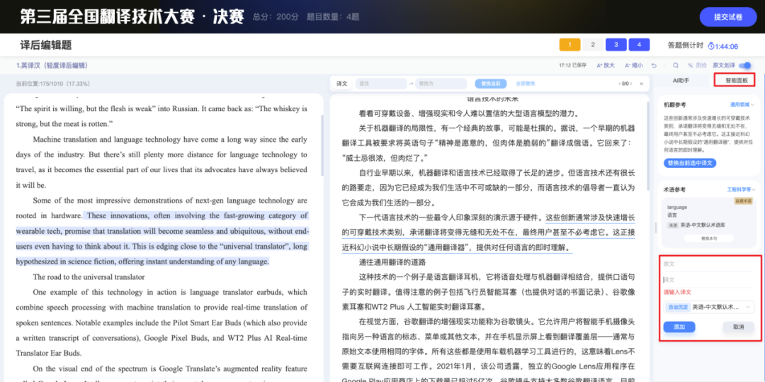Click the side panel resize handle
This screenshot has width=765, height=382.
tap(655, 227)
